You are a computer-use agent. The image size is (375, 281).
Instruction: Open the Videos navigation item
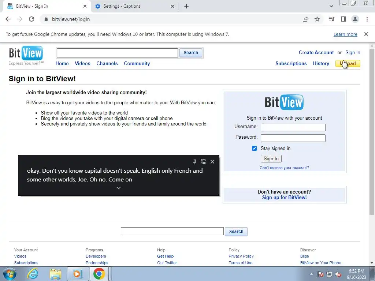point(82,64)
